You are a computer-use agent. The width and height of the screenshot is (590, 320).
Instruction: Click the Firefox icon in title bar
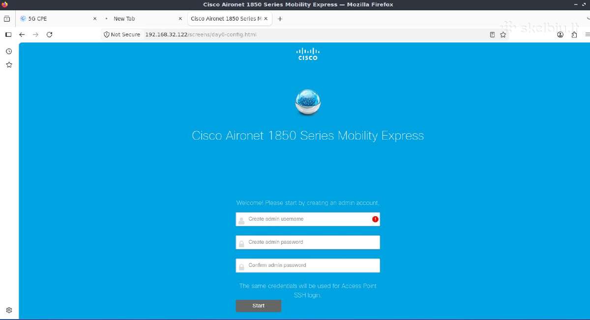(x=5, y=4)
